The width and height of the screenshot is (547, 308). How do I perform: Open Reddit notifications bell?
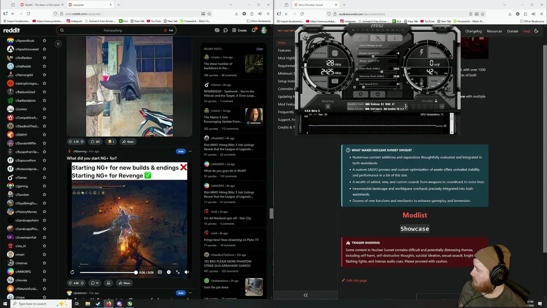tap(253, 30)
